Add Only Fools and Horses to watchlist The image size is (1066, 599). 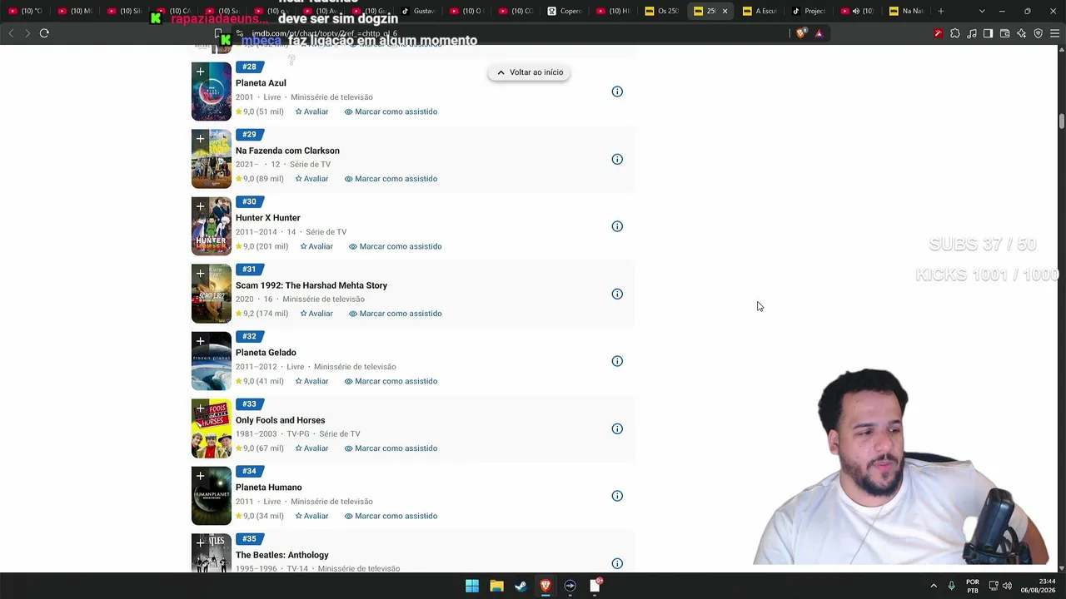(200, 409)
